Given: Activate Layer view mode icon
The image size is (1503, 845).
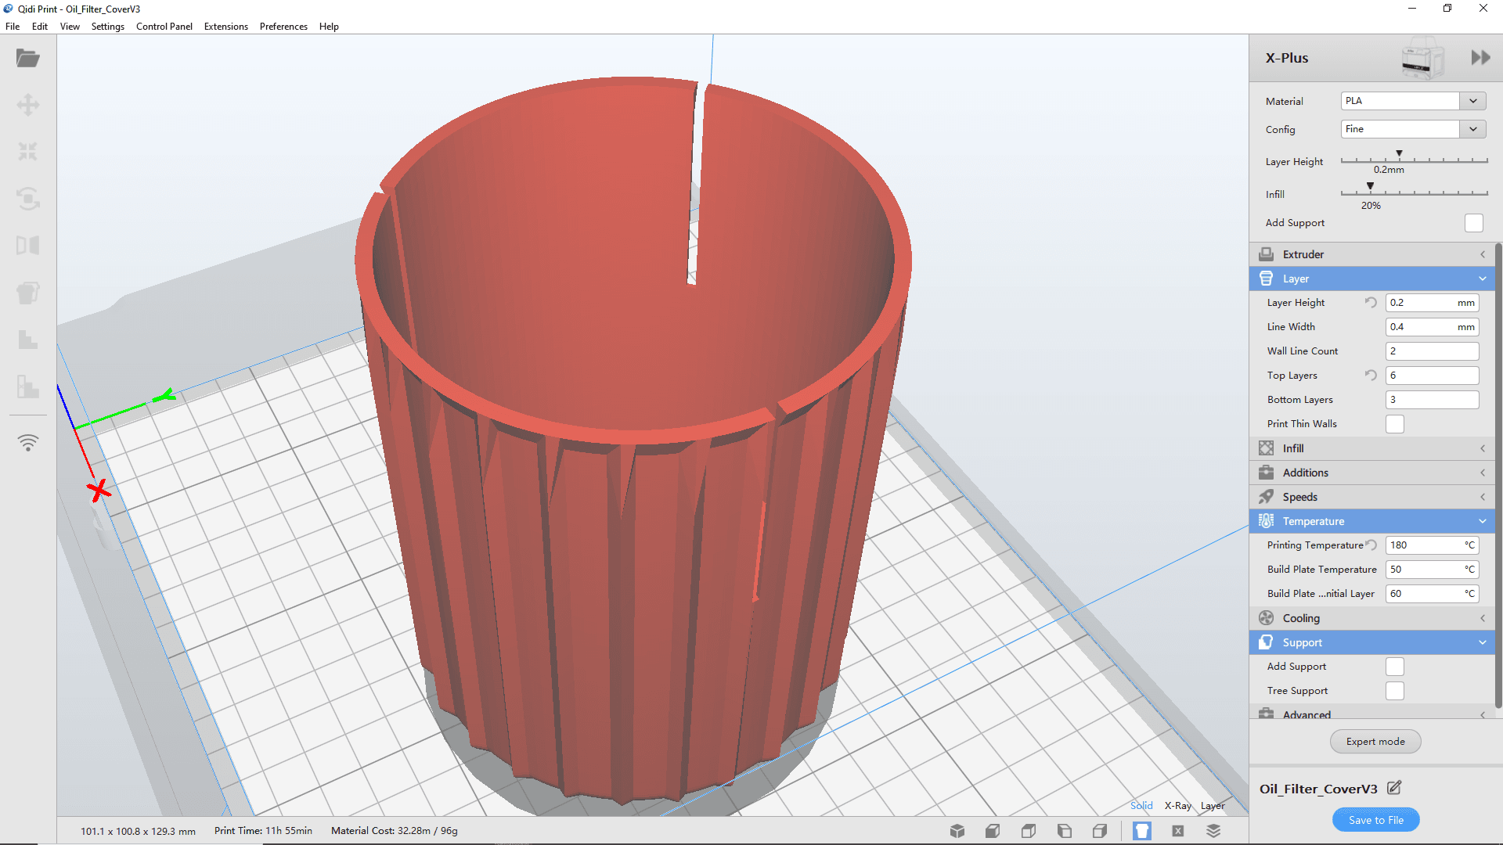Looking at the screenshot, I should (1214, 831).
